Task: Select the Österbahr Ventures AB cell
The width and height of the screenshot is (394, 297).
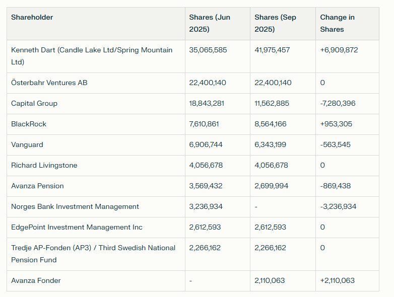Action: (x=49, y=83)
